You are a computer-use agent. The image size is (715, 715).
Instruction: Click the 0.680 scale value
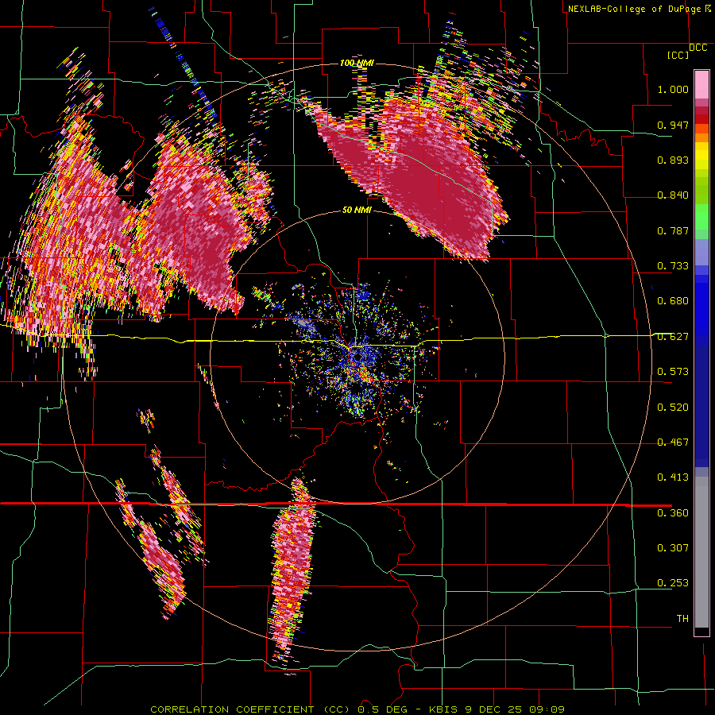pyautogui.click(x=673, y=301)
